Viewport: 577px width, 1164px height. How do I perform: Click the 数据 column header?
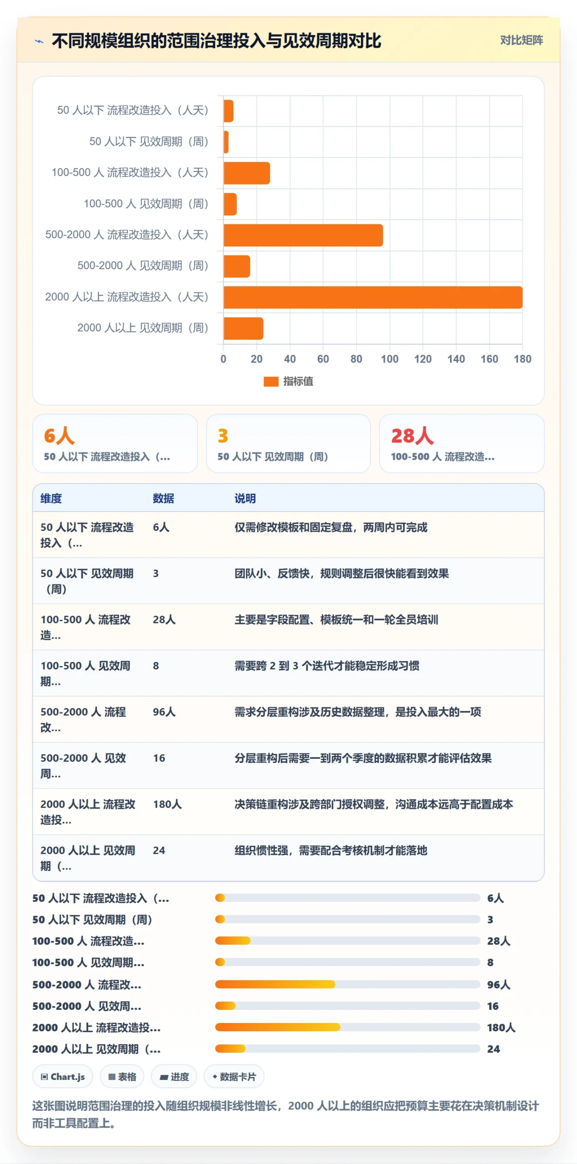pyautogui.click(x=163, y=498)
